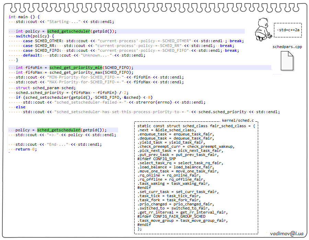
Task: Click the #ifdef CONFIG_FAIR_GROUP_SCHED directive
Action: [171, 216]
